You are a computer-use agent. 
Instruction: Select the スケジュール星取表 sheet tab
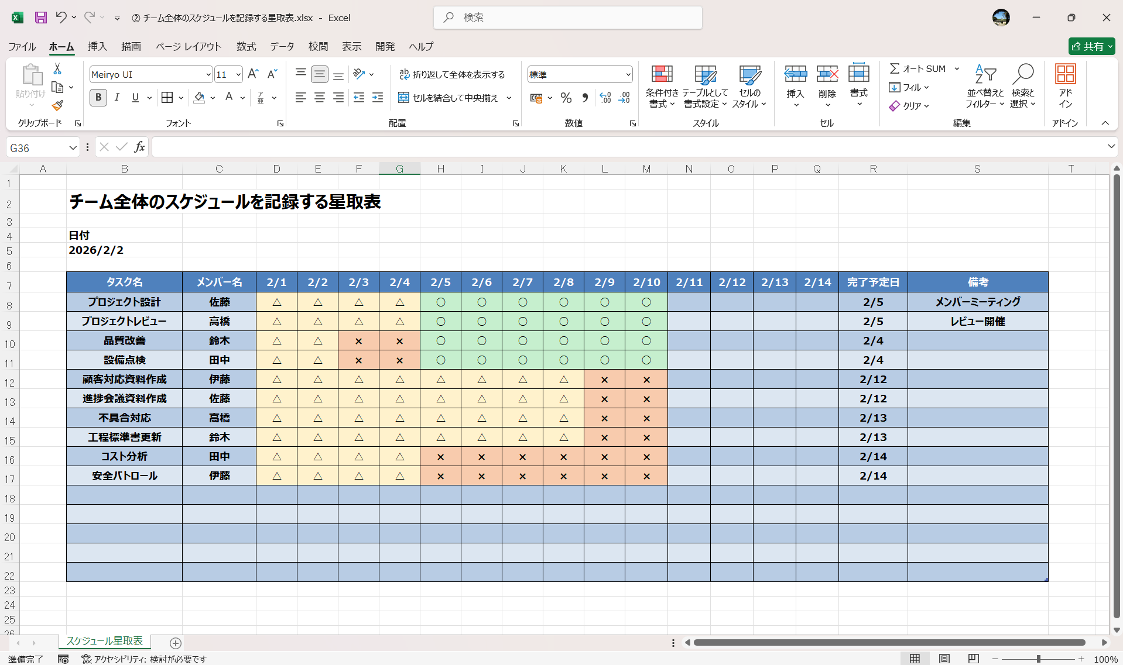[104, 641]
